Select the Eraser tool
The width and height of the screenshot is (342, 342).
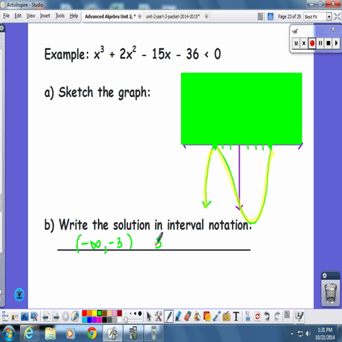pos(187,317)
